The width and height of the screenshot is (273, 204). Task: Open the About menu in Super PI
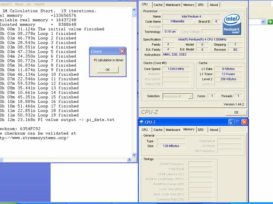[x=23, y=4]
